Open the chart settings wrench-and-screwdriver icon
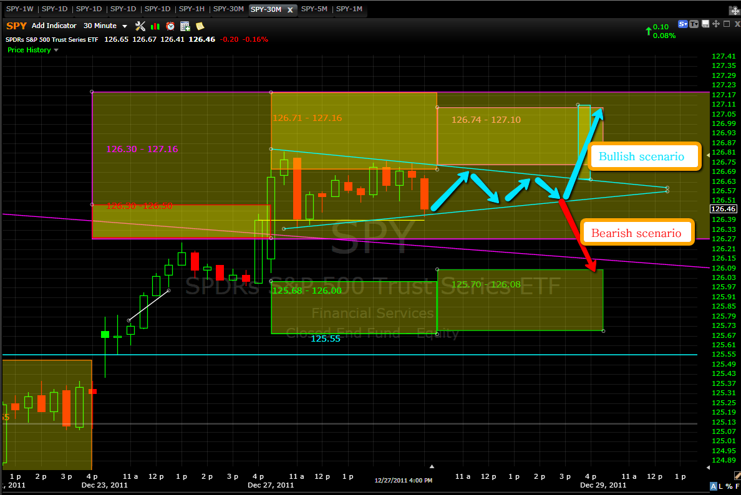The width and height of the screenshot is (741, 495). 140,26
